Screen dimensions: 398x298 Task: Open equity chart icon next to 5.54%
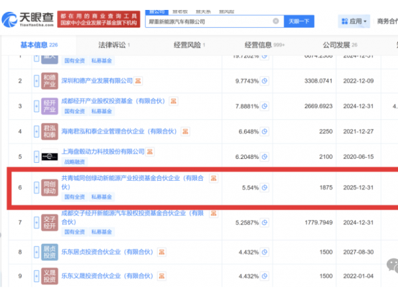tap(264, 188)
